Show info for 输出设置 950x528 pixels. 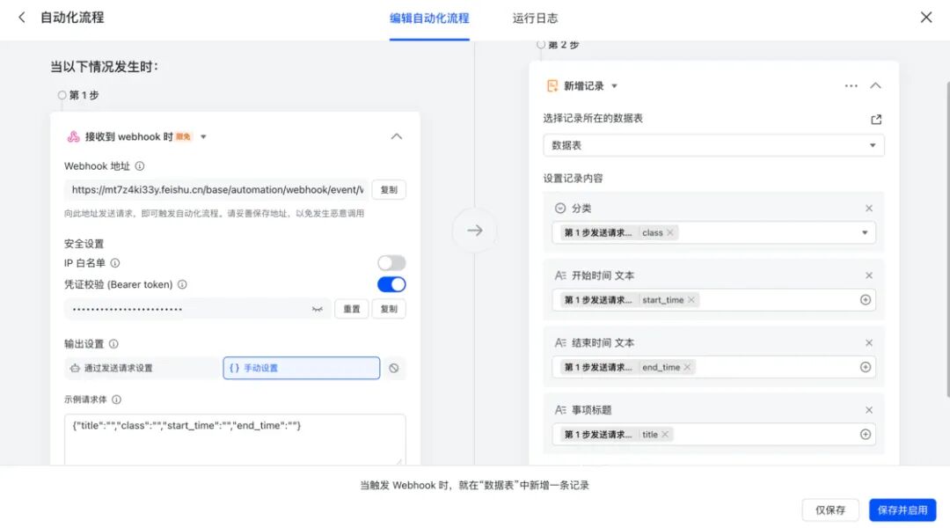113,344
